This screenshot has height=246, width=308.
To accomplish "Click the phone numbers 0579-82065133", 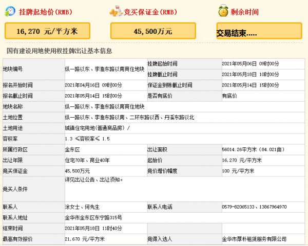I will (x=255, y=207).
